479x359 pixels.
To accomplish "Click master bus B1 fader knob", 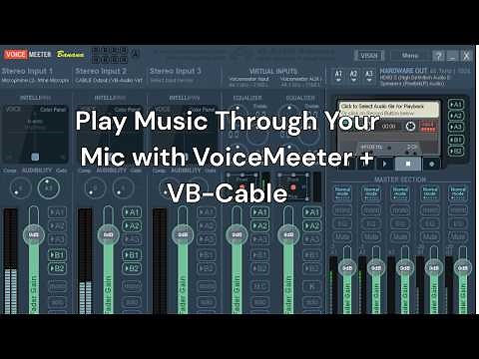I will pos(434,268).
